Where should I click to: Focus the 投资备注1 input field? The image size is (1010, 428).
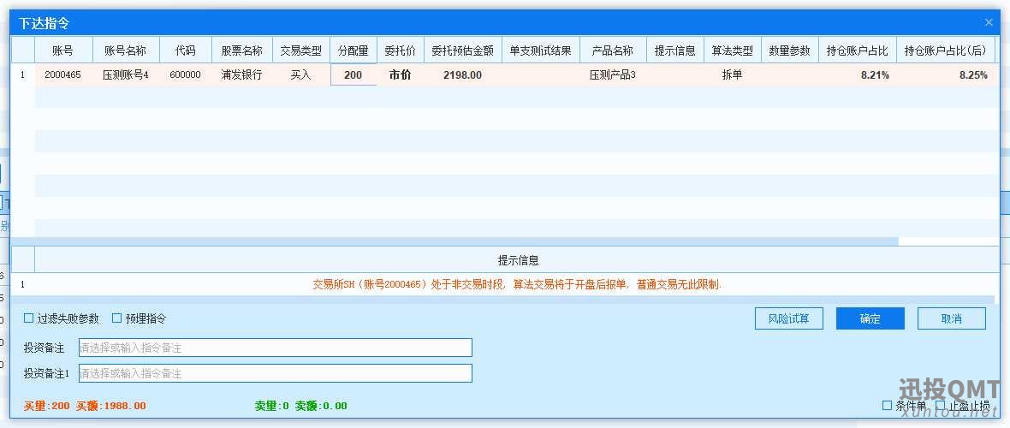click(275, 373)
